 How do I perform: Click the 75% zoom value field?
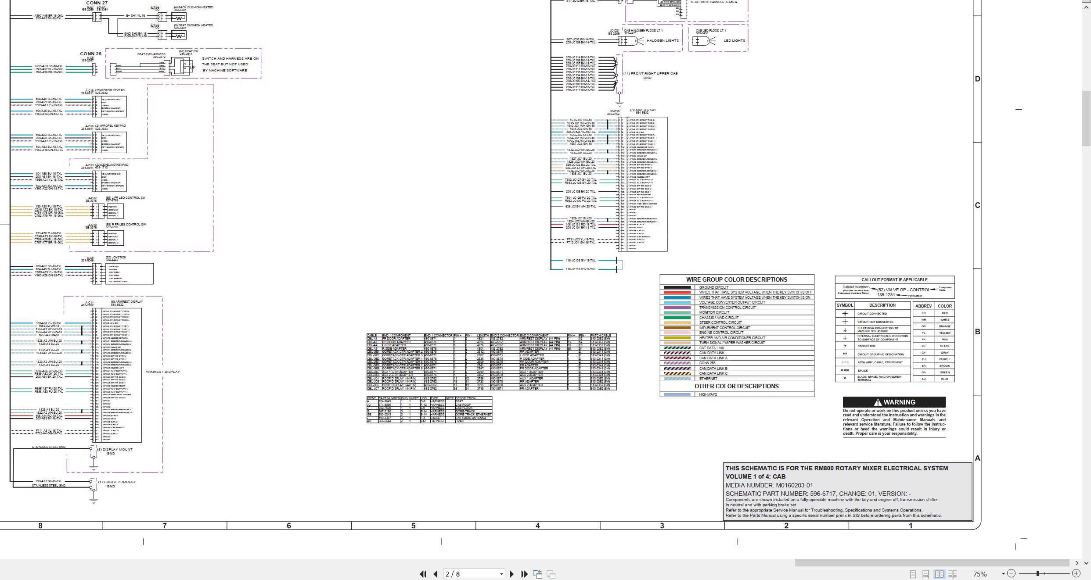[980, 574]
